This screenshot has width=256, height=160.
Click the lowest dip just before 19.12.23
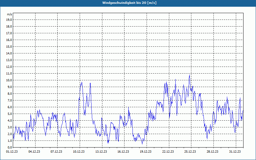(x=142, y=144)
